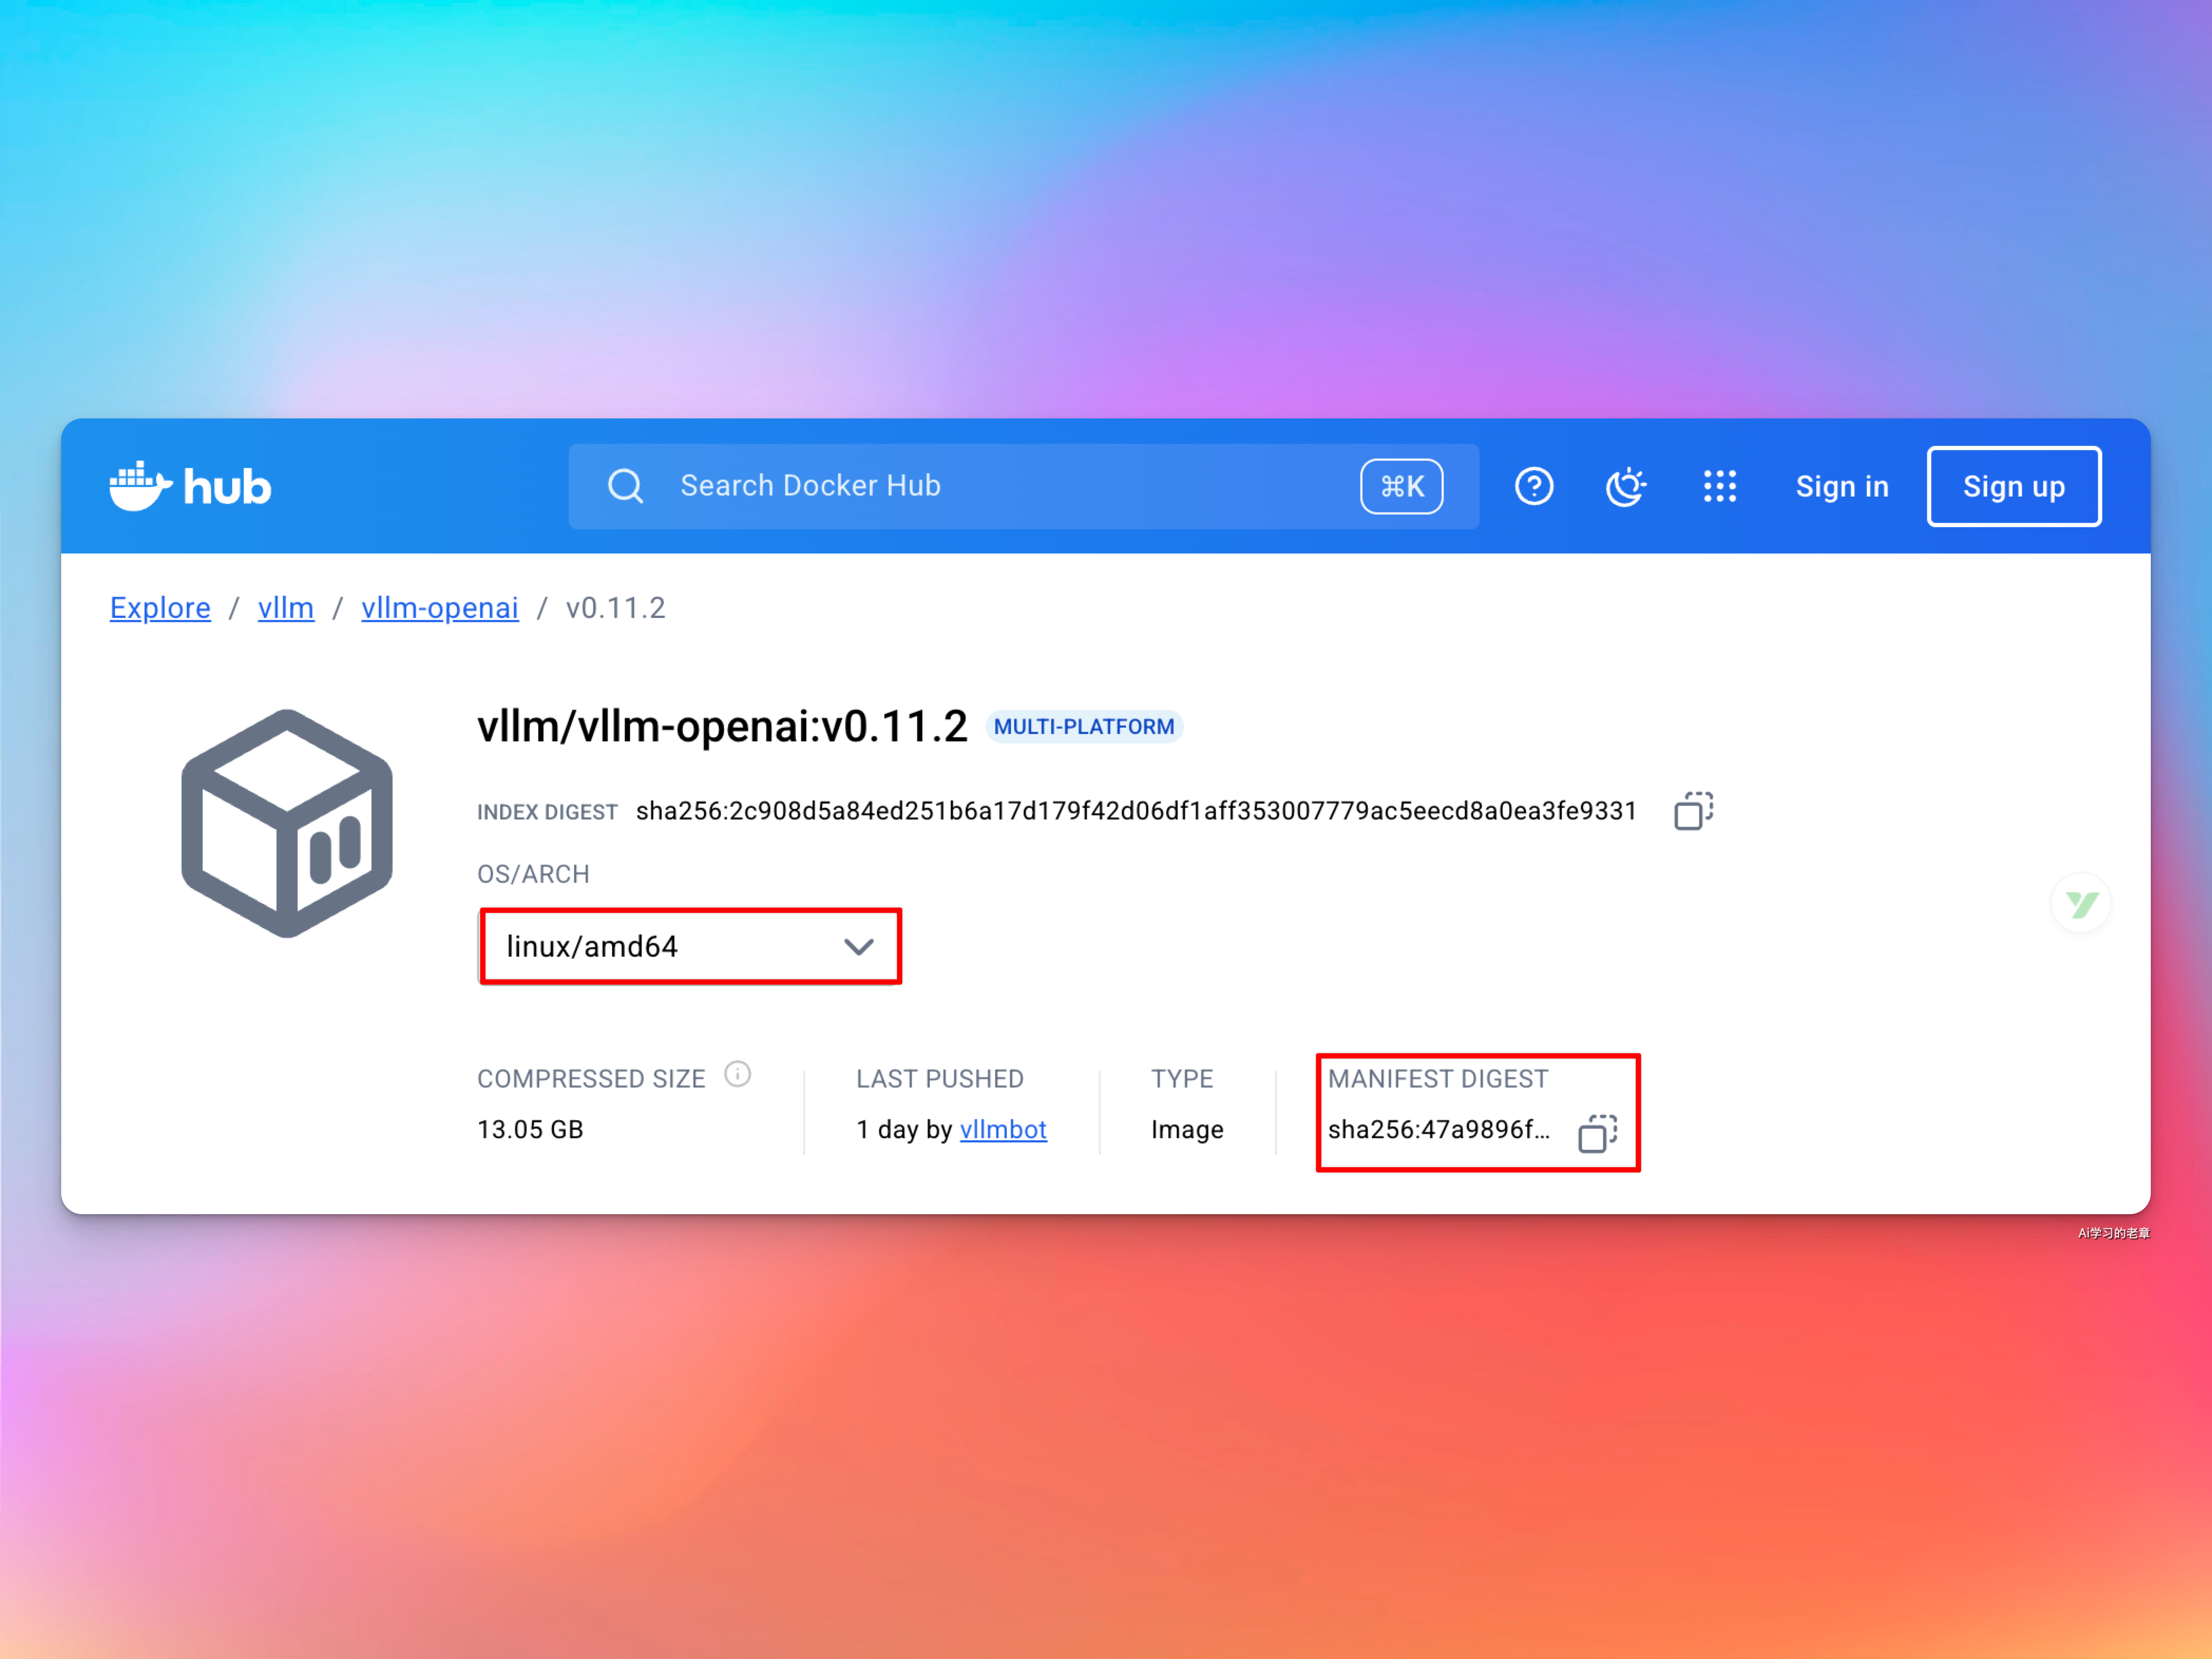This screenshot has height=1659, width=2212.
Task: Open the apps grid menu
Action: tap(1719, 486)
